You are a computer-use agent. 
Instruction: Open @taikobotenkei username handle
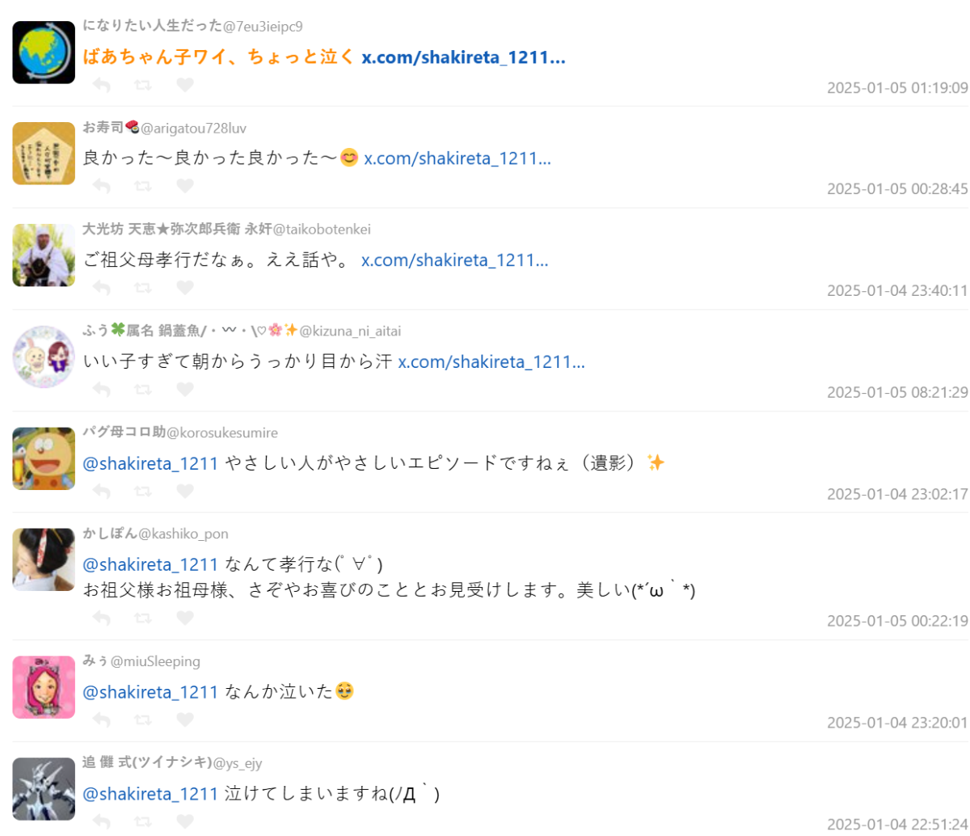click(x=322, y=229)
